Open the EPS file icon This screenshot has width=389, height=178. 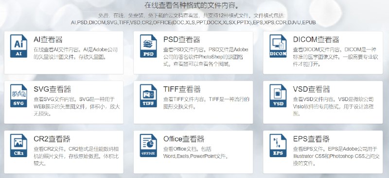278,146
